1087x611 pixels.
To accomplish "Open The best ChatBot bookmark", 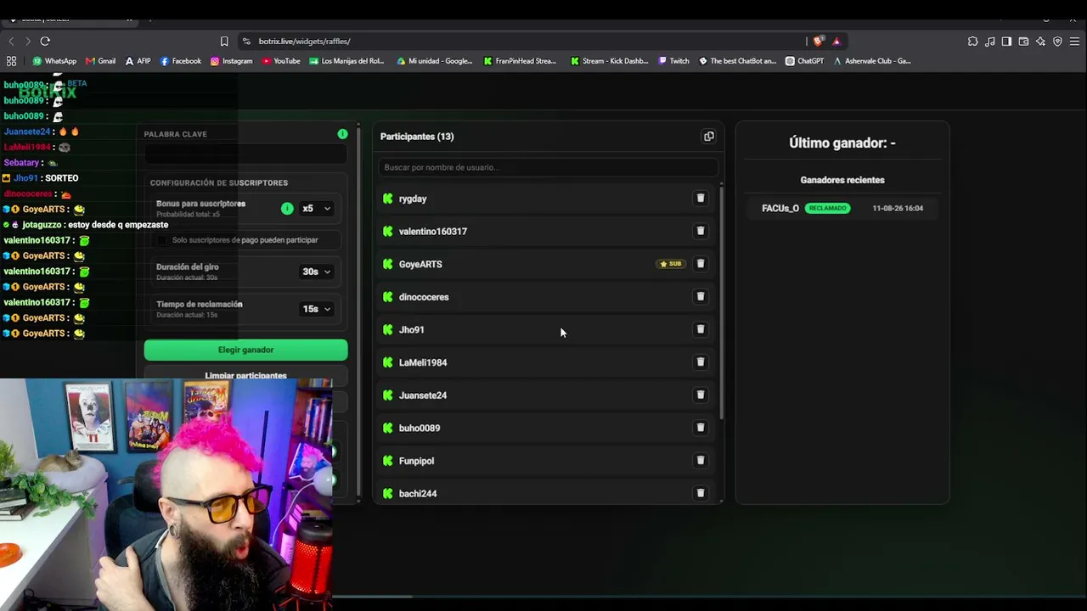I will pos(737,61).
